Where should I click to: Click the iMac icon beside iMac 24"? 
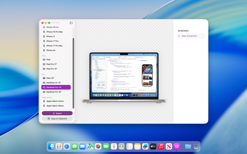(x=44, y=78)
